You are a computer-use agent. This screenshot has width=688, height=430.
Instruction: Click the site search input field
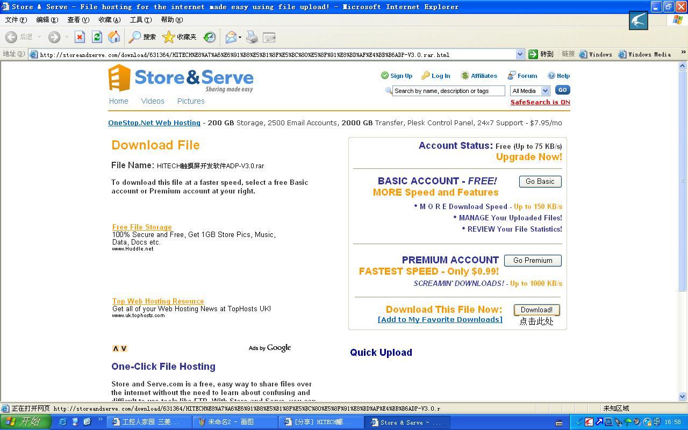point(448,91)
